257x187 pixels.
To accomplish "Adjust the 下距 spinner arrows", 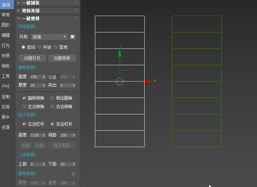I will point(74,164).
